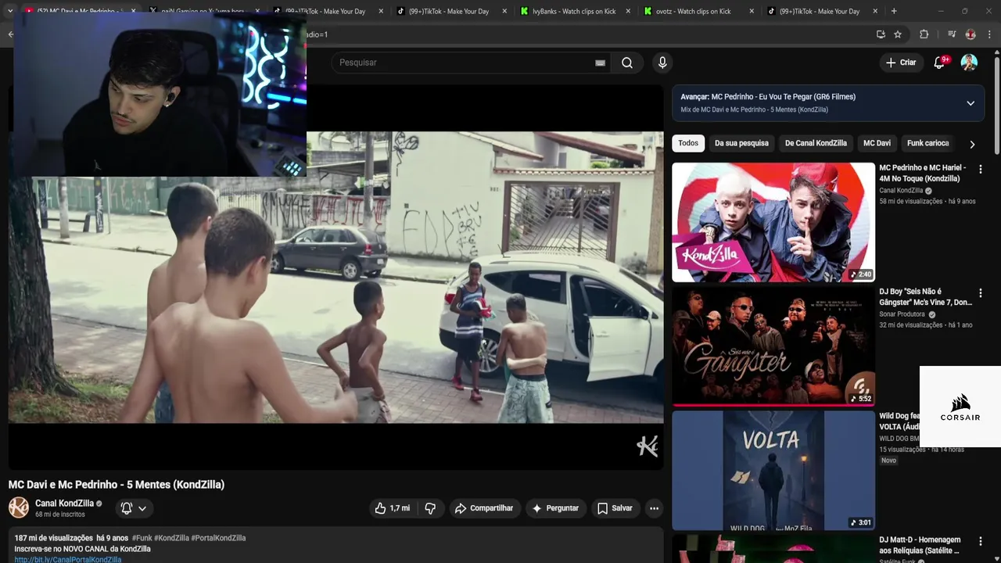Click the Corsair overlay logo
This screenshot has height=563, width=1001.
[x=960, y=407]
